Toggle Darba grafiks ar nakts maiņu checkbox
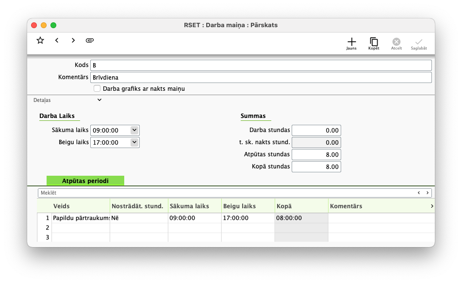 pos(97,88)
